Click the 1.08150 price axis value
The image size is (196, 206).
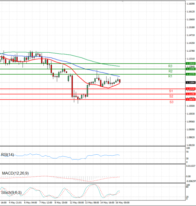[x=191, y=145]
